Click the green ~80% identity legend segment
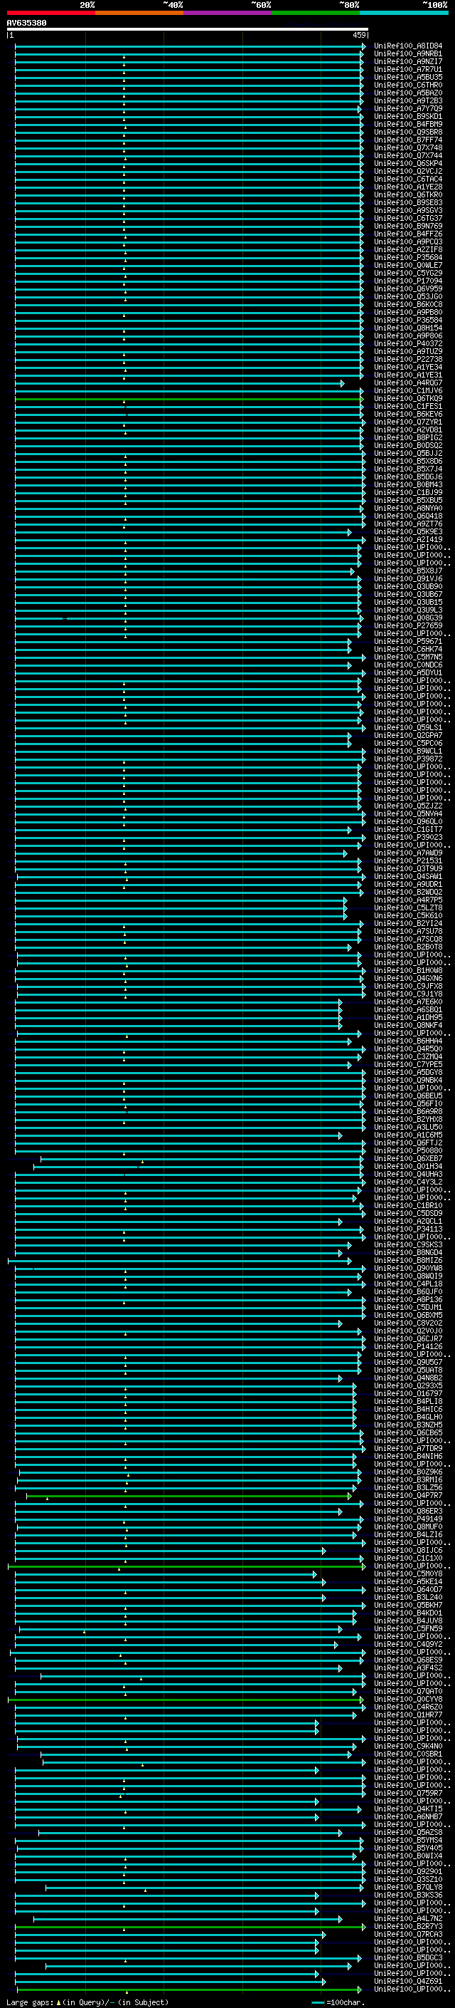 [316, 13]
